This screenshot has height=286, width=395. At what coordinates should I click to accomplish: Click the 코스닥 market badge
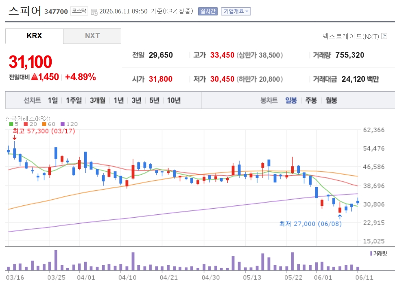(79, 11)
